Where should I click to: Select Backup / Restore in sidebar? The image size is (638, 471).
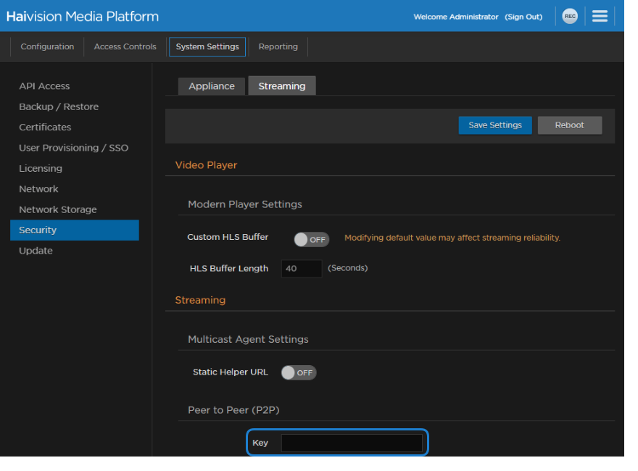tap(59, 107)
